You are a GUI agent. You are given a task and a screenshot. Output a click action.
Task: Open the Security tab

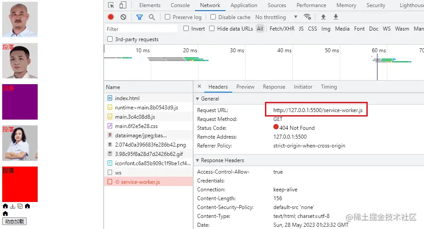click(376, 5)
